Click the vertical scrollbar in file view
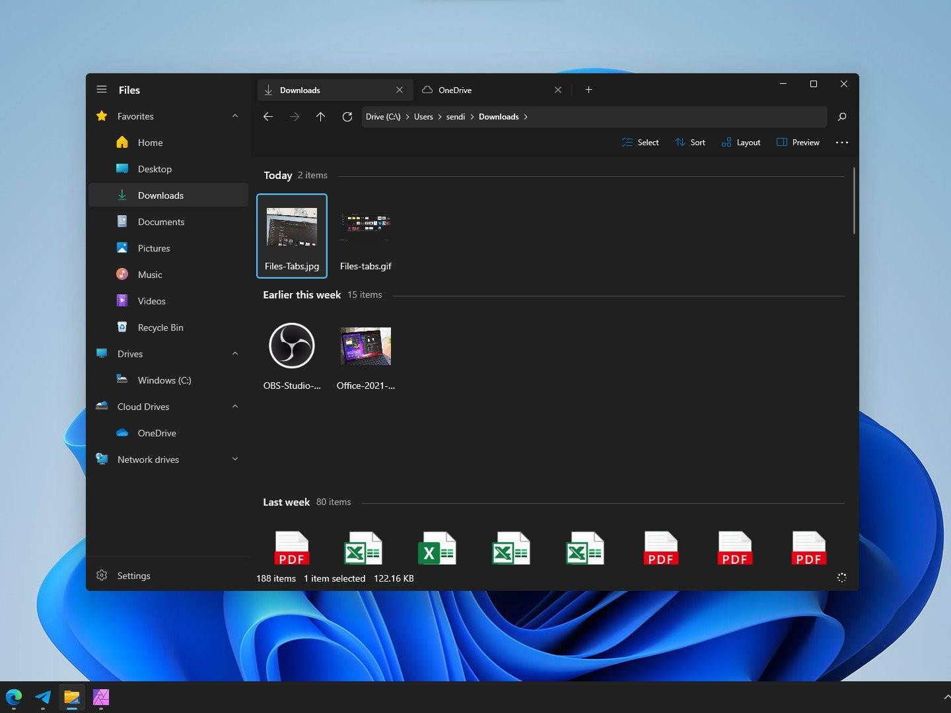 [854, 201]
